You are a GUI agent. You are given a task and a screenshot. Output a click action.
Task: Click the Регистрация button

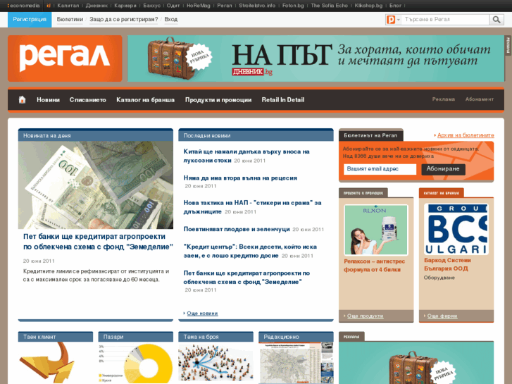coord(30,20)
